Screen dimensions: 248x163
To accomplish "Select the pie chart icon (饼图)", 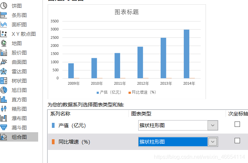I will coord(4,6).
